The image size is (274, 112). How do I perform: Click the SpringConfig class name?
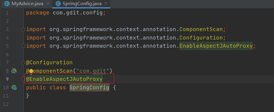[89, 88]
